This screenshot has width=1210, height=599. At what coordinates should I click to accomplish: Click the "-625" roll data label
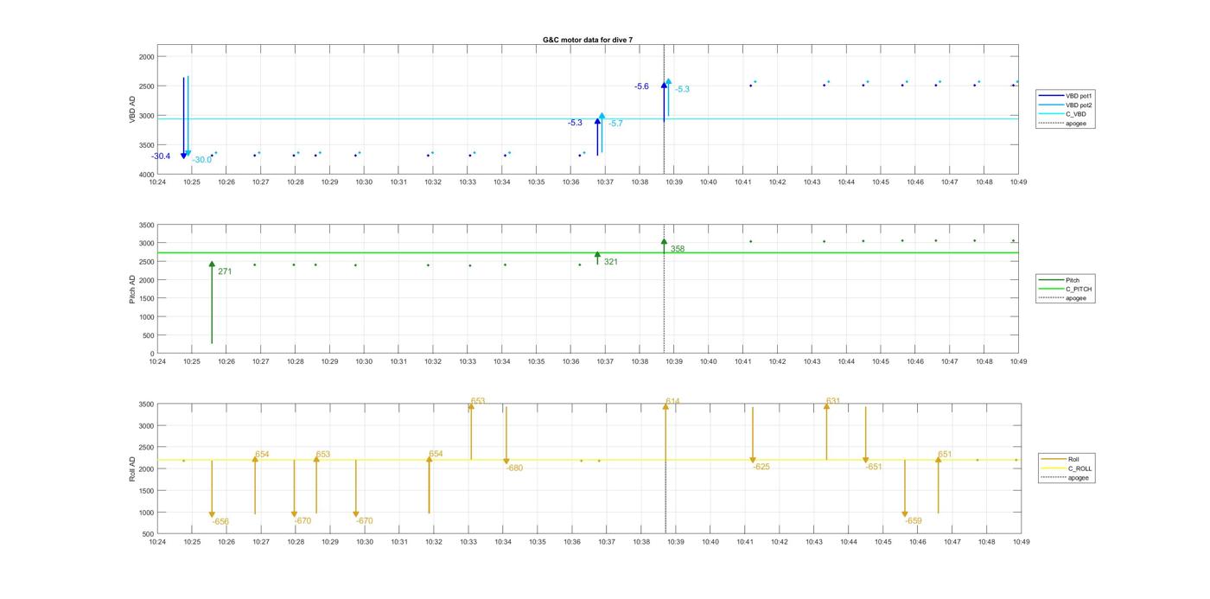point(761,467)
